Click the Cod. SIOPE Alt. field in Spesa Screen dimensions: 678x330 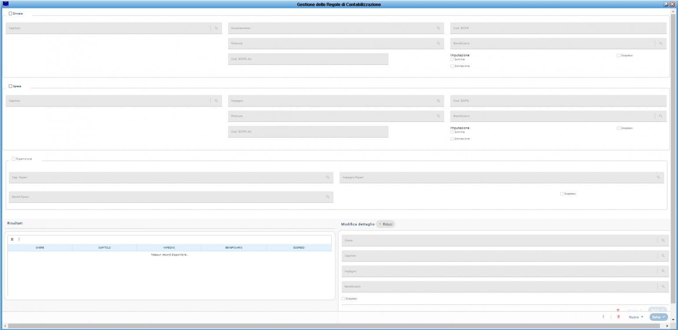click(x=308, y=132)
